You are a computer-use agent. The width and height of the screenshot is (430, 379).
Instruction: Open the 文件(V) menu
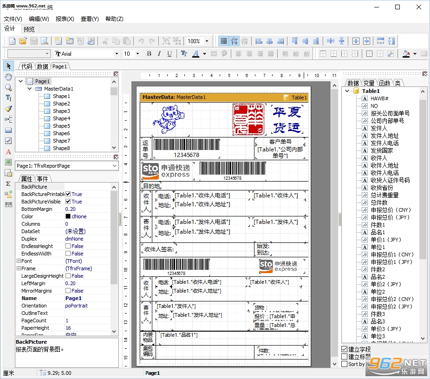pyautogui.click(x=13, y=19)
